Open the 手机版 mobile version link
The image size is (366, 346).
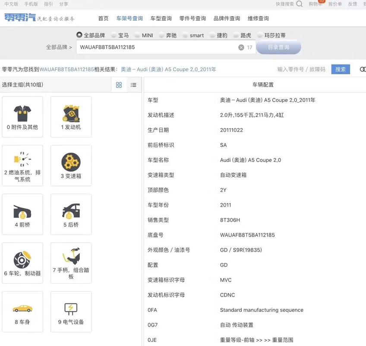point(31,4)
